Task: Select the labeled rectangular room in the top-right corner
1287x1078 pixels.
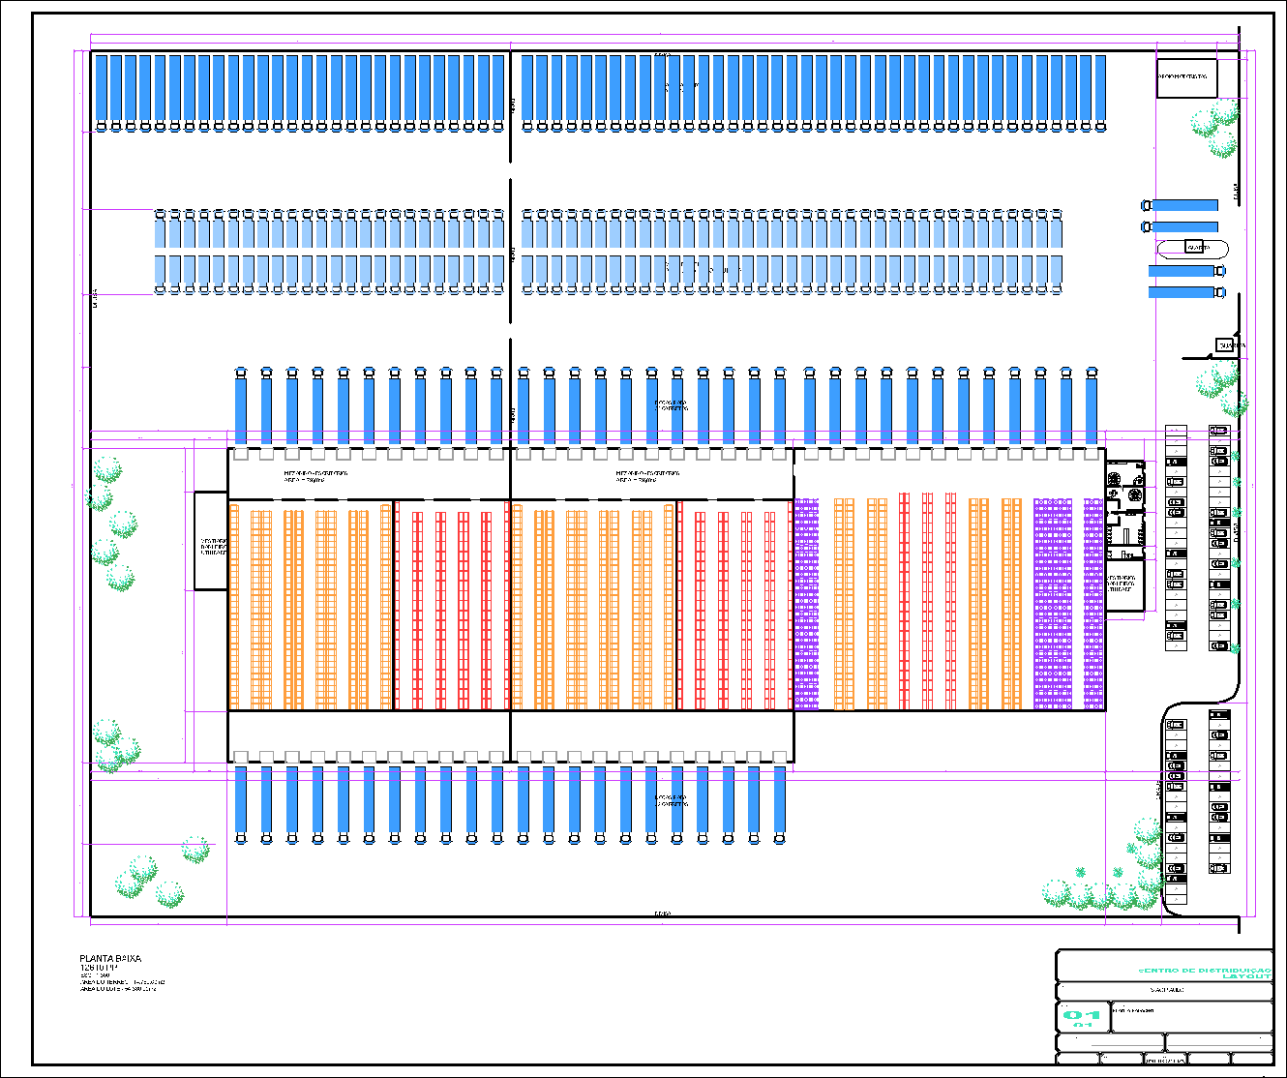Action: [x=1186, y=77]
